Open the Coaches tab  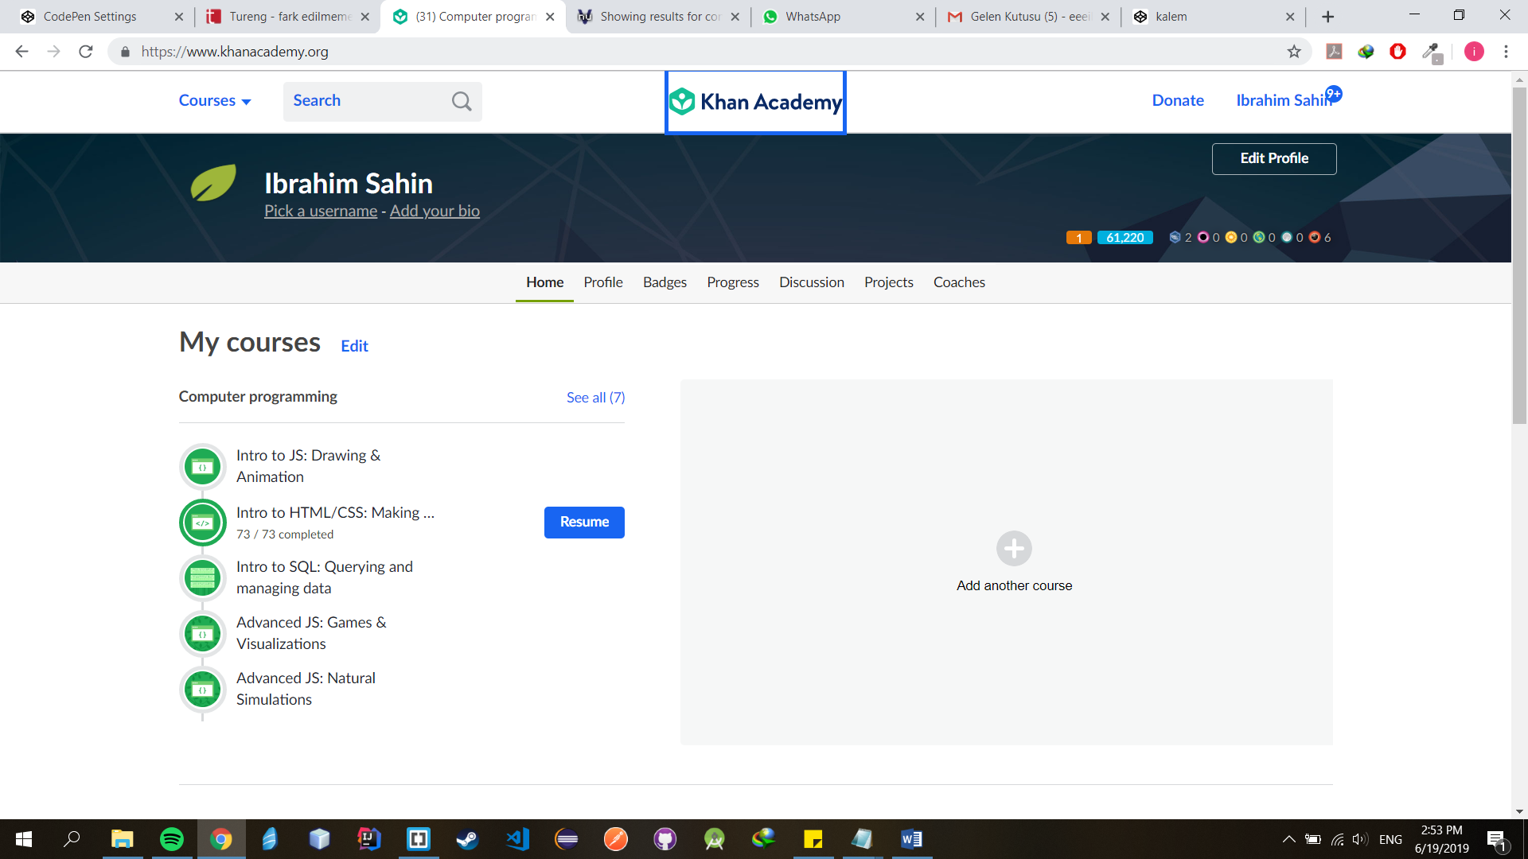[x=959, y=282]
